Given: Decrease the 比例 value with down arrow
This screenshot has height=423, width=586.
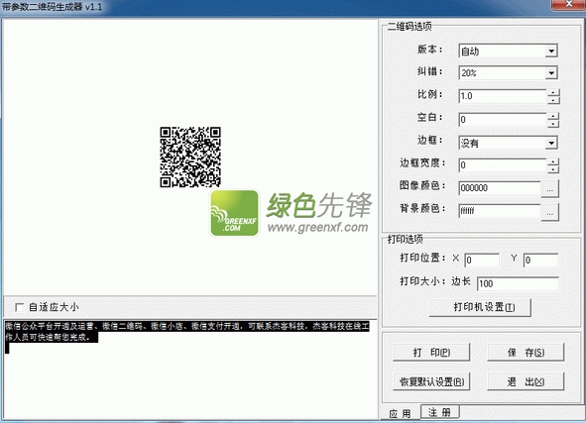Looking at the screenshot, I should [553, 100].
